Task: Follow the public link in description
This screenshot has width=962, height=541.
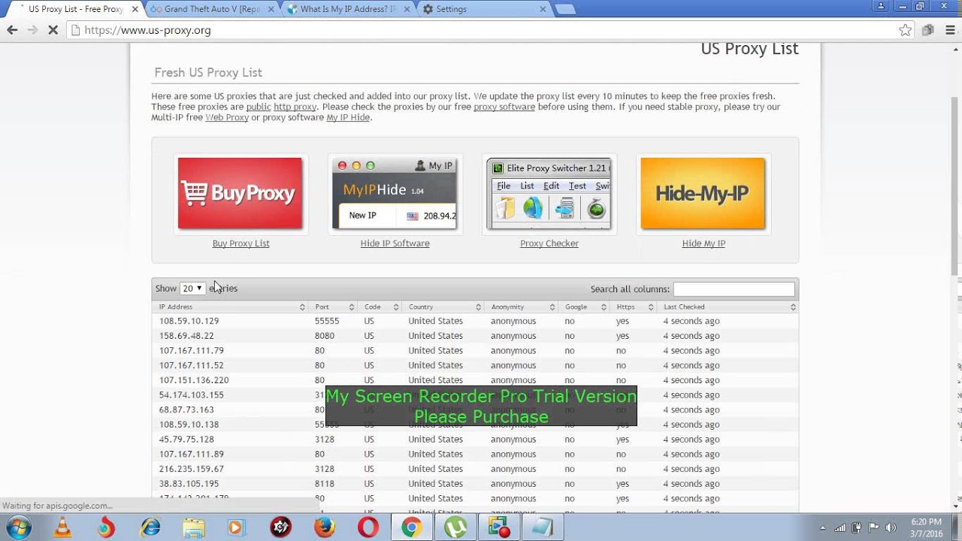Action: [259, 107]
